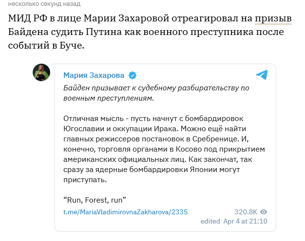Click the 'Run, Forest, run' line

95,200
